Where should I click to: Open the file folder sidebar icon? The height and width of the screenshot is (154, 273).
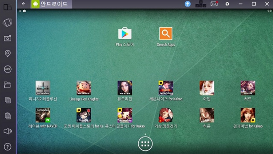(8, 85)
